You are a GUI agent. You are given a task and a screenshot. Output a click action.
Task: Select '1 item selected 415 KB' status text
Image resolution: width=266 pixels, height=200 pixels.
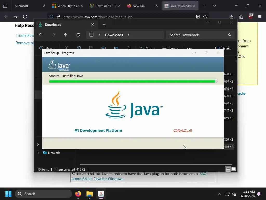[70, 169]
